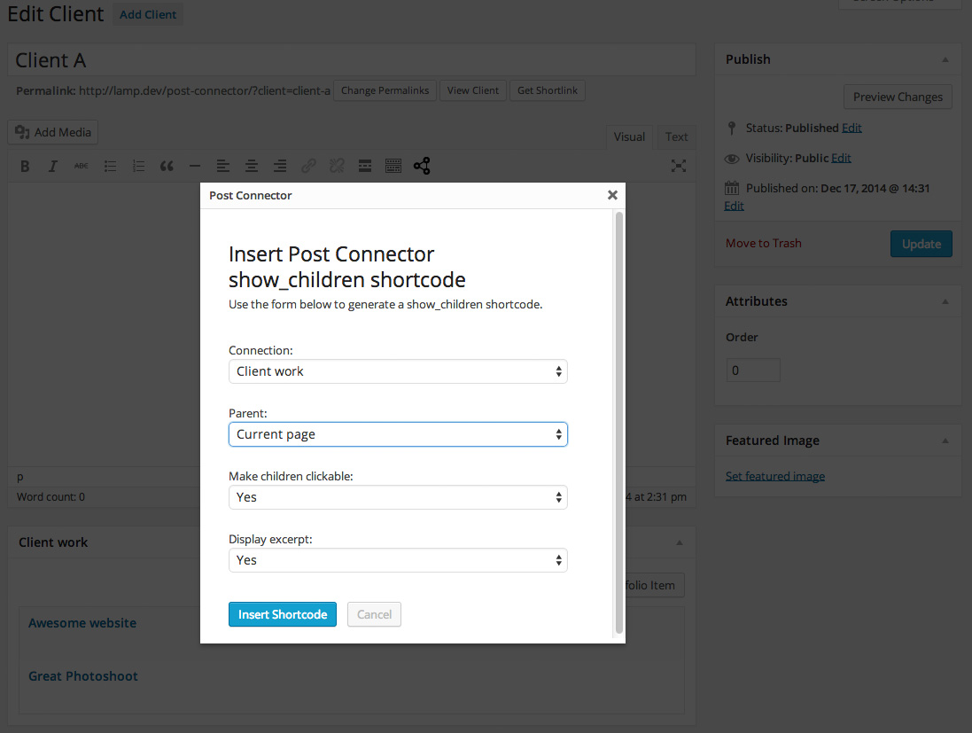Click the Word count: 0 text
Screen dimensions: 972x733
click(x=51, y=496)
